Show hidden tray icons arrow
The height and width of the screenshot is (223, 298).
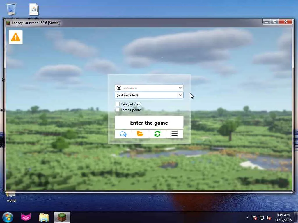[247, 217]
